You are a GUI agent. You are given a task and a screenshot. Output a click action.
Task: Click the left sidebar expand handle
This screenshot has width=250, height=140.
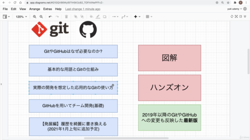click(x=1, y=84)
